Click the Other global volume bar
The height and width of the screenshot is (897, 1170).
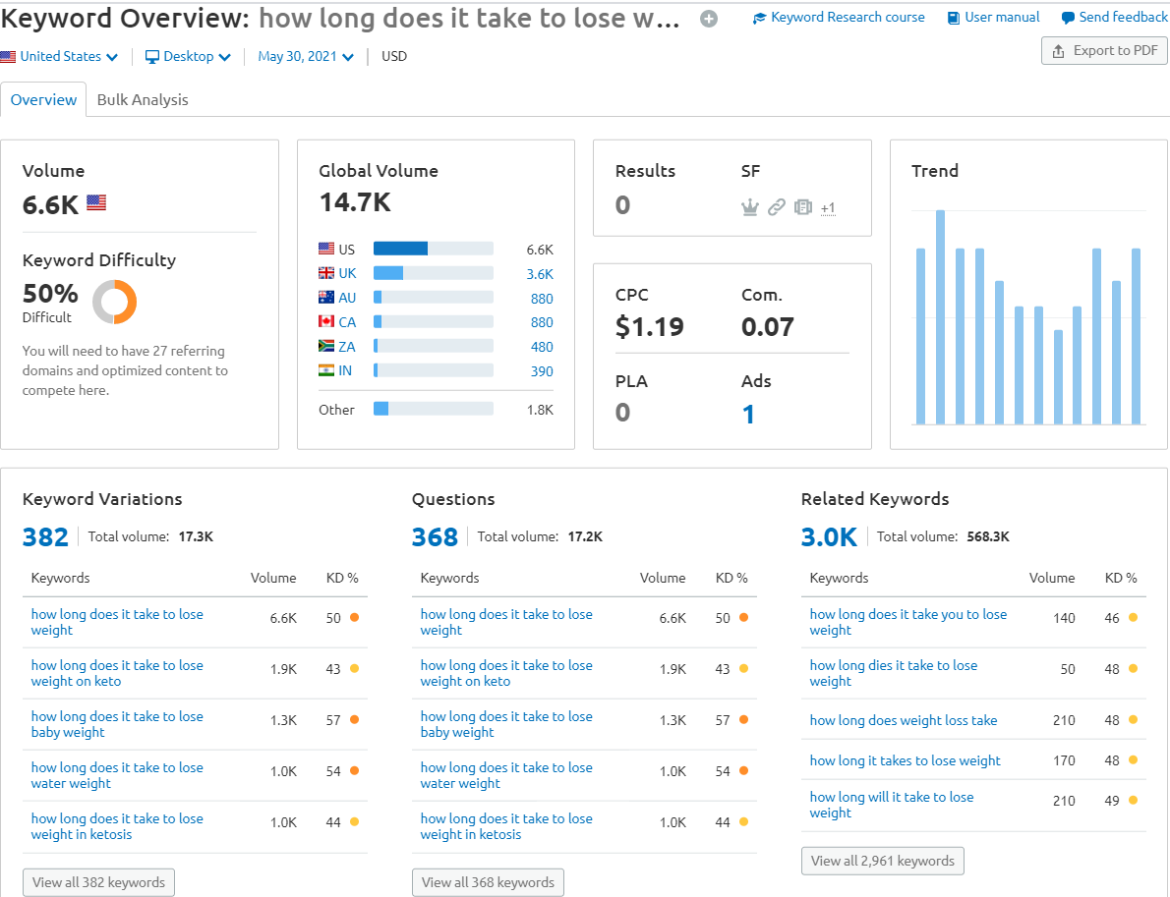[434, 409]
